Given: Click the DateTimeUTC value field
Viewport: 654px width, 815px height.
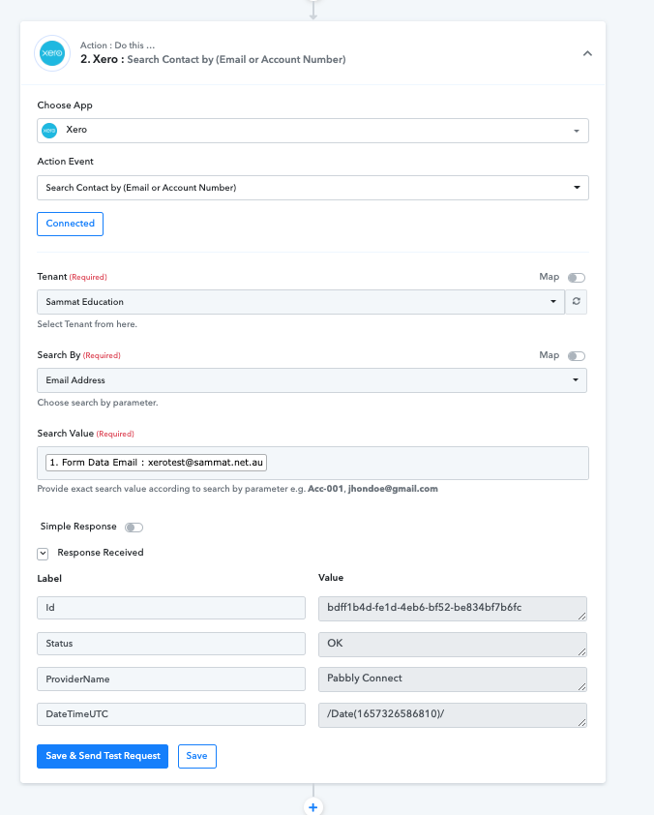Looking at the screenshot, I should [453, 715].
